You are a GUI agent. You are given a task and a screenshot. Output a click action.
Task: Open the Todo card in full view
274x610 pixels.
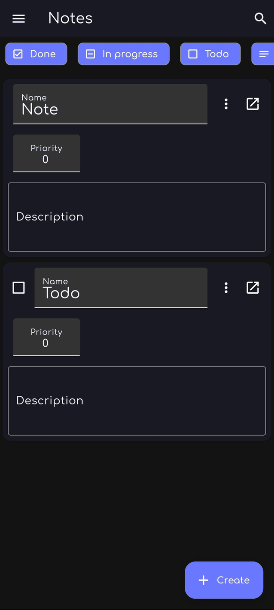pyautogui.click(x=253, y=288)
